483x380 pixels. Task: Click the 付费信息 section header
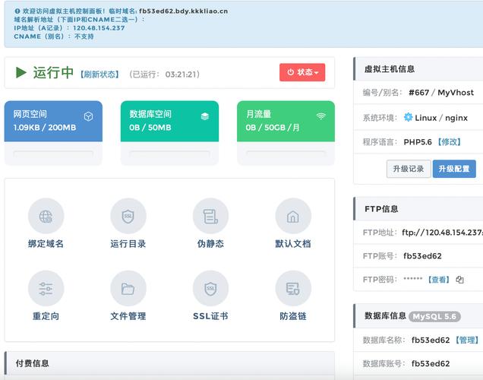169,363
